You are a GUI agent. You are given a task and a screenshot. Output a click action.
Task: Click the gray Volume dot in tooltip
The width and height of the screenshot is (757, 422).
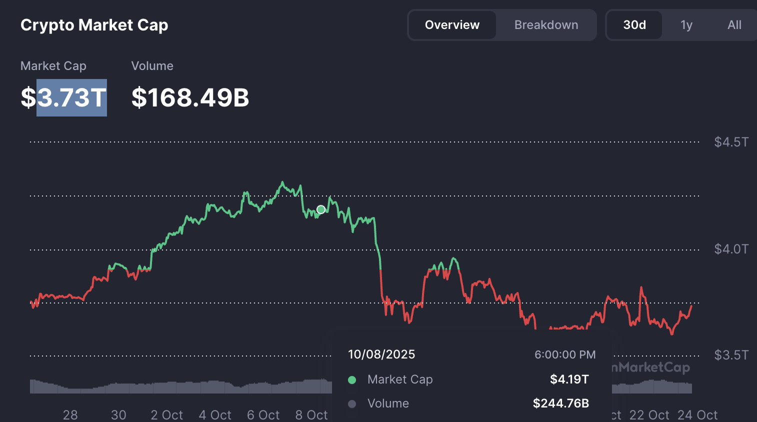tap(352, 404)
